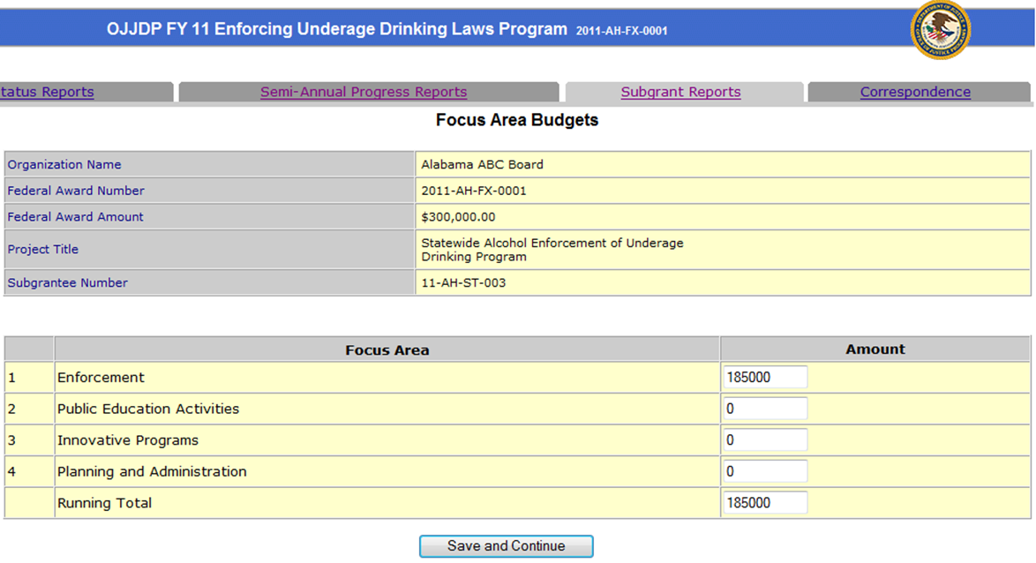Viewport: 1036px width, 563px height.
Task: Select the Planning and Administration amount field
Action: click(x=763, y=471)
